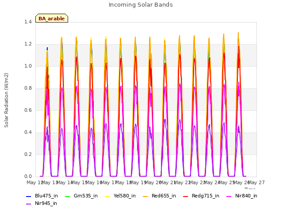This screenshot has height=212, width=283.
Task: Click the 0.0 y-axis tick label
Action: point(28,177)
